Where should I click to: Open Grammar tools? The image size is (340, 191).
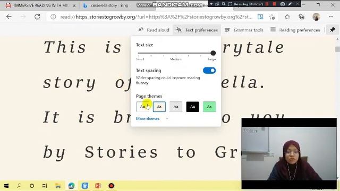pyautogui.click(x=244, y=30)
